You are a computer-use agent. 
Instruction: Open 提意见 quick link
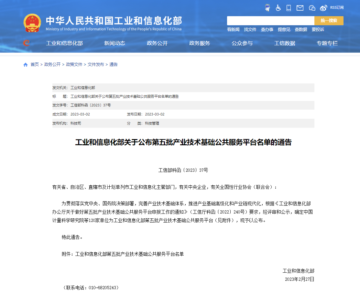[x=284, y=29]
